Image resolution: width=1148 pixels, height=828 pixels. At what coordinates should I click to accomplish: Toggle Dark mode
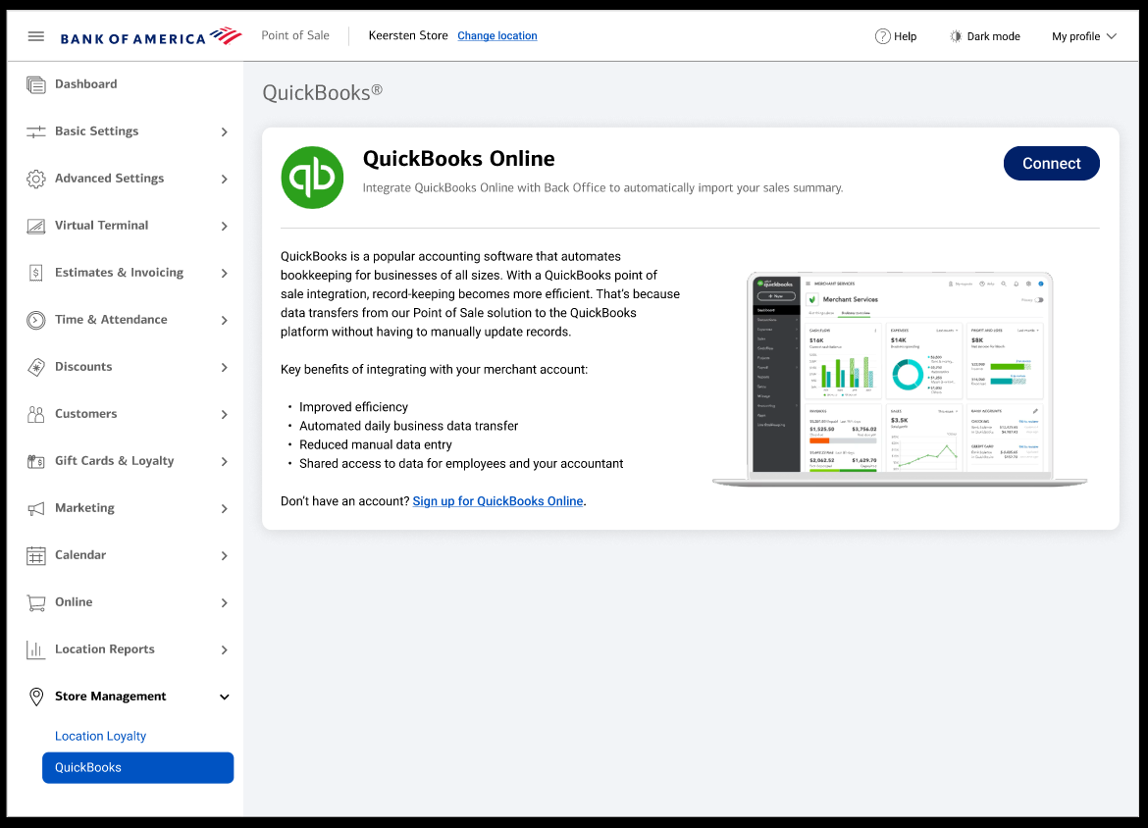(x=985, y=36)
